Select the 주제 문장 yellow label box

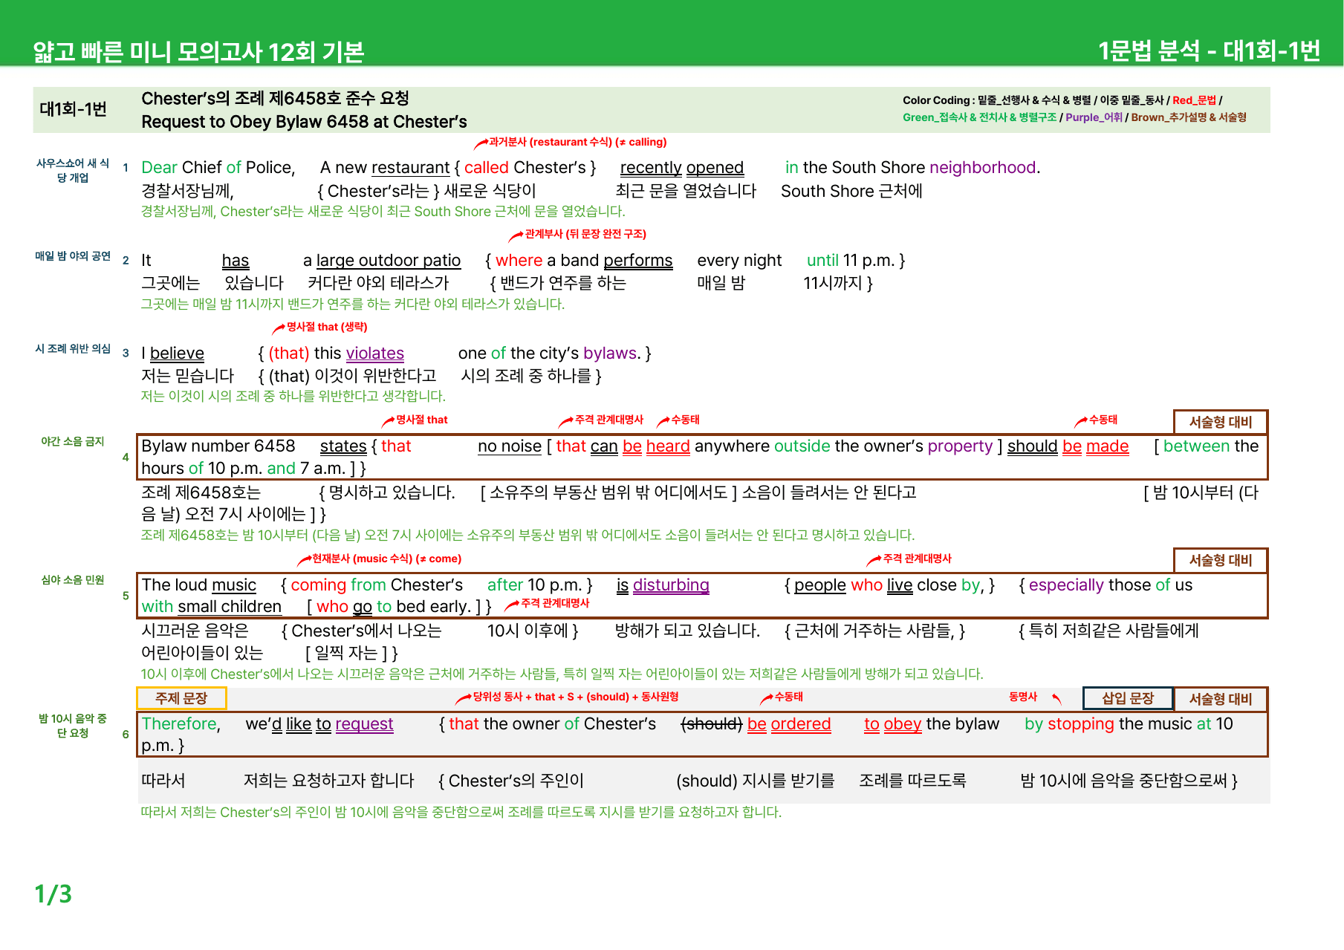coord(181,698)
